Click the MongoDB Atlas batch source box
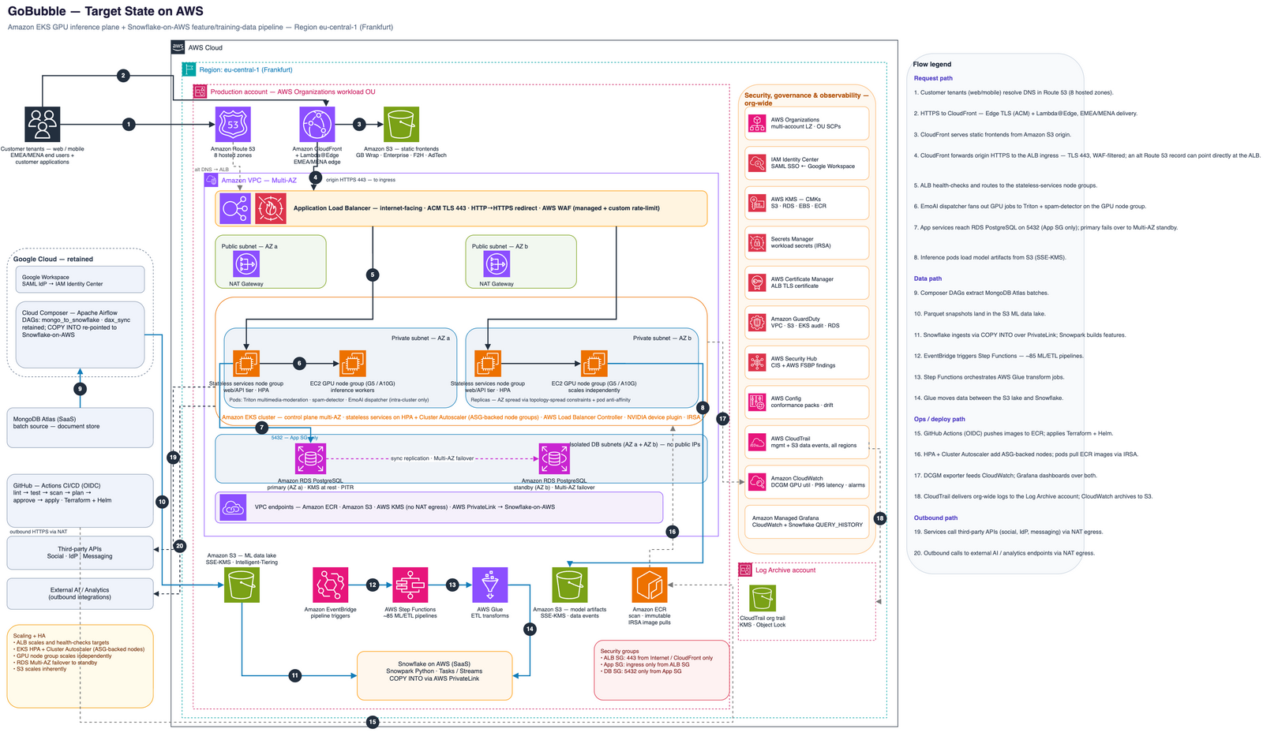Image resolution: width=1263 pixels, height=755 pixels. pyautogui.click(x=80, y=428)
